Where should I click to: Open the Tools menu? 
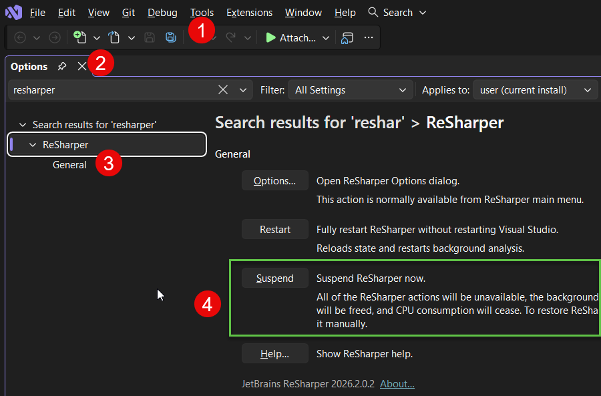click(202, 13)
